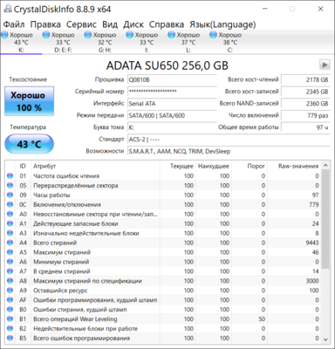Click status icon of attribute 0C row
The width and height of the screenshot is (335, 349).
[10, 204]
